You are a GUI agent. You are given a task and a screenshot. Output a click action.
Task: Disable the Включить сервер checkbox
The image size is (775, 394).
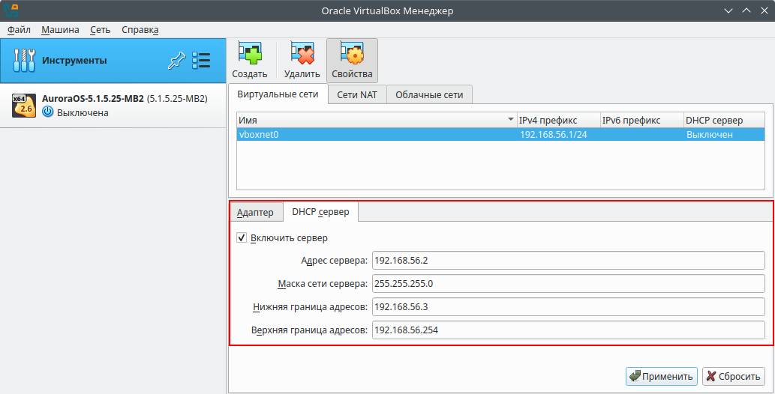tap(242, 238)
